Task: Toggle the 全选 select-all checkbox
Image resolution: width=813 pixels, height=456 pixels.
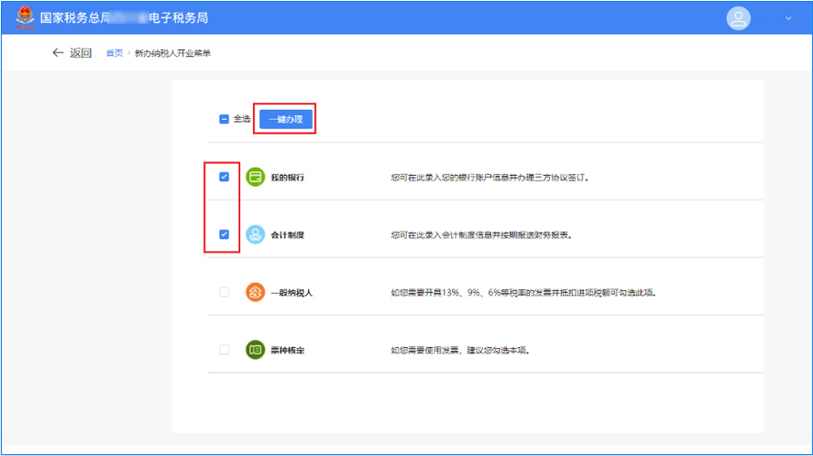Action: coord(224,119)
